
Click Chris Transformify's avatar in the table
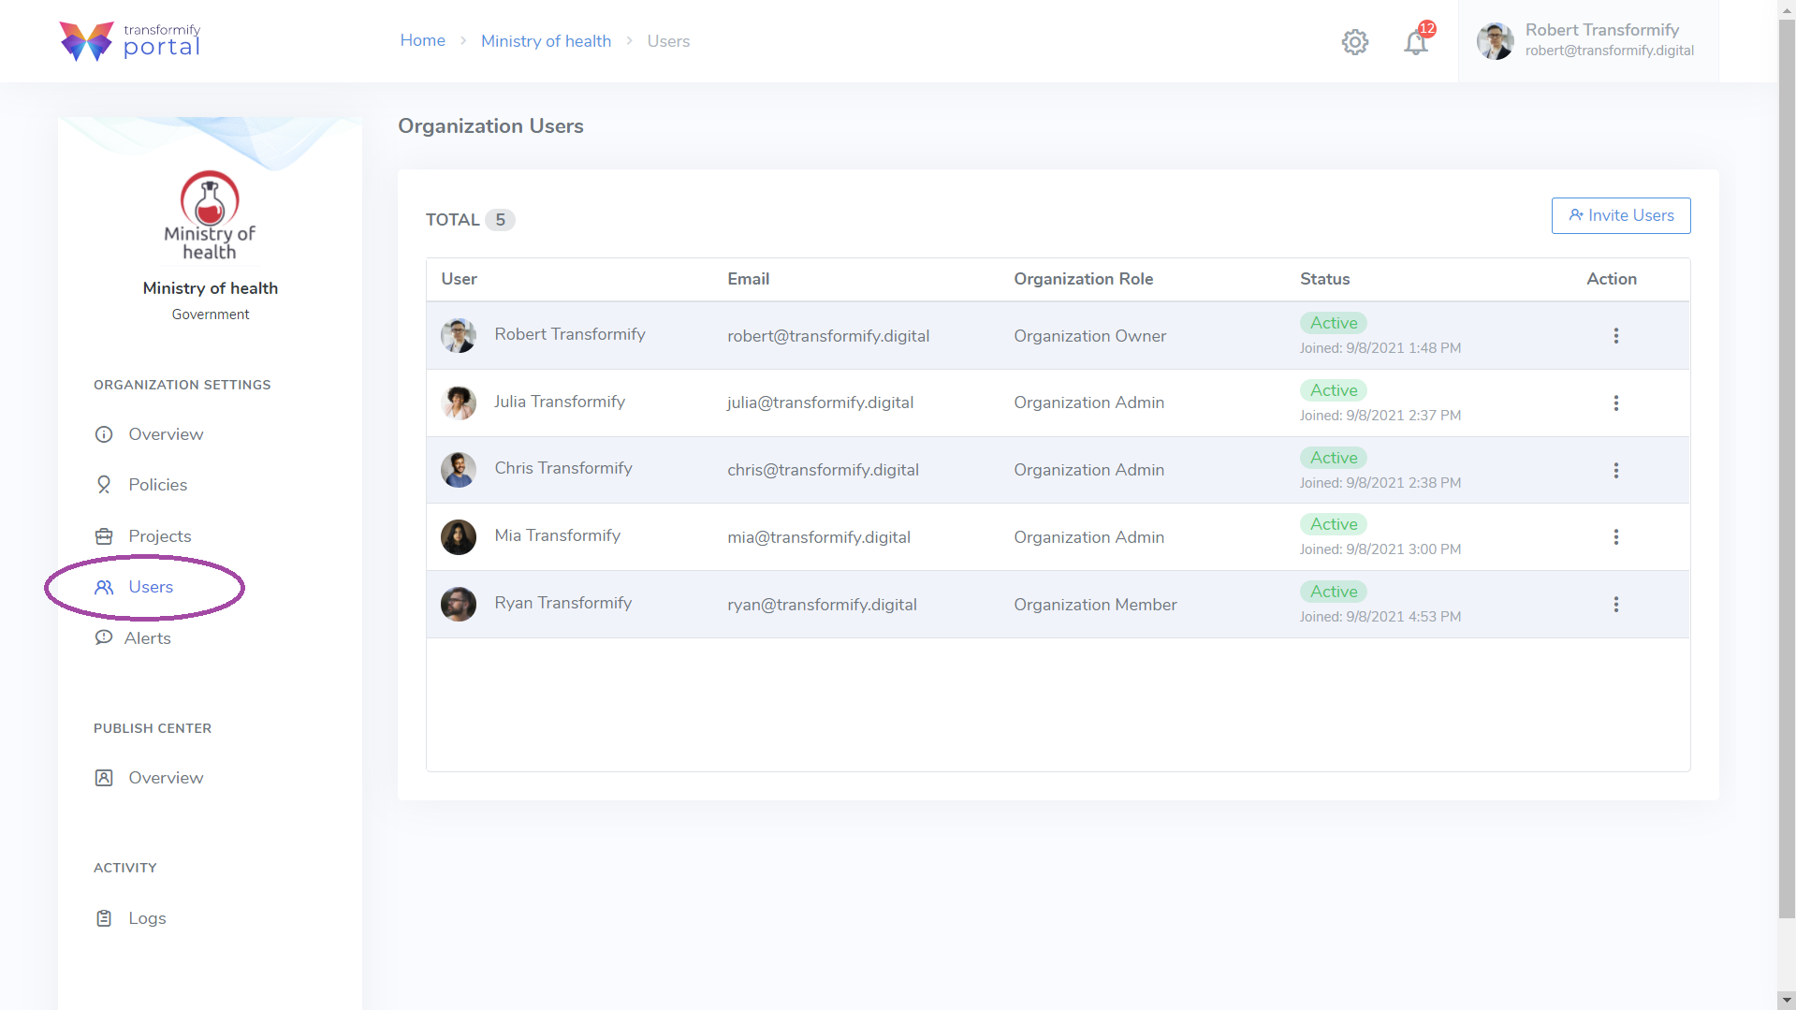(459, 470)
